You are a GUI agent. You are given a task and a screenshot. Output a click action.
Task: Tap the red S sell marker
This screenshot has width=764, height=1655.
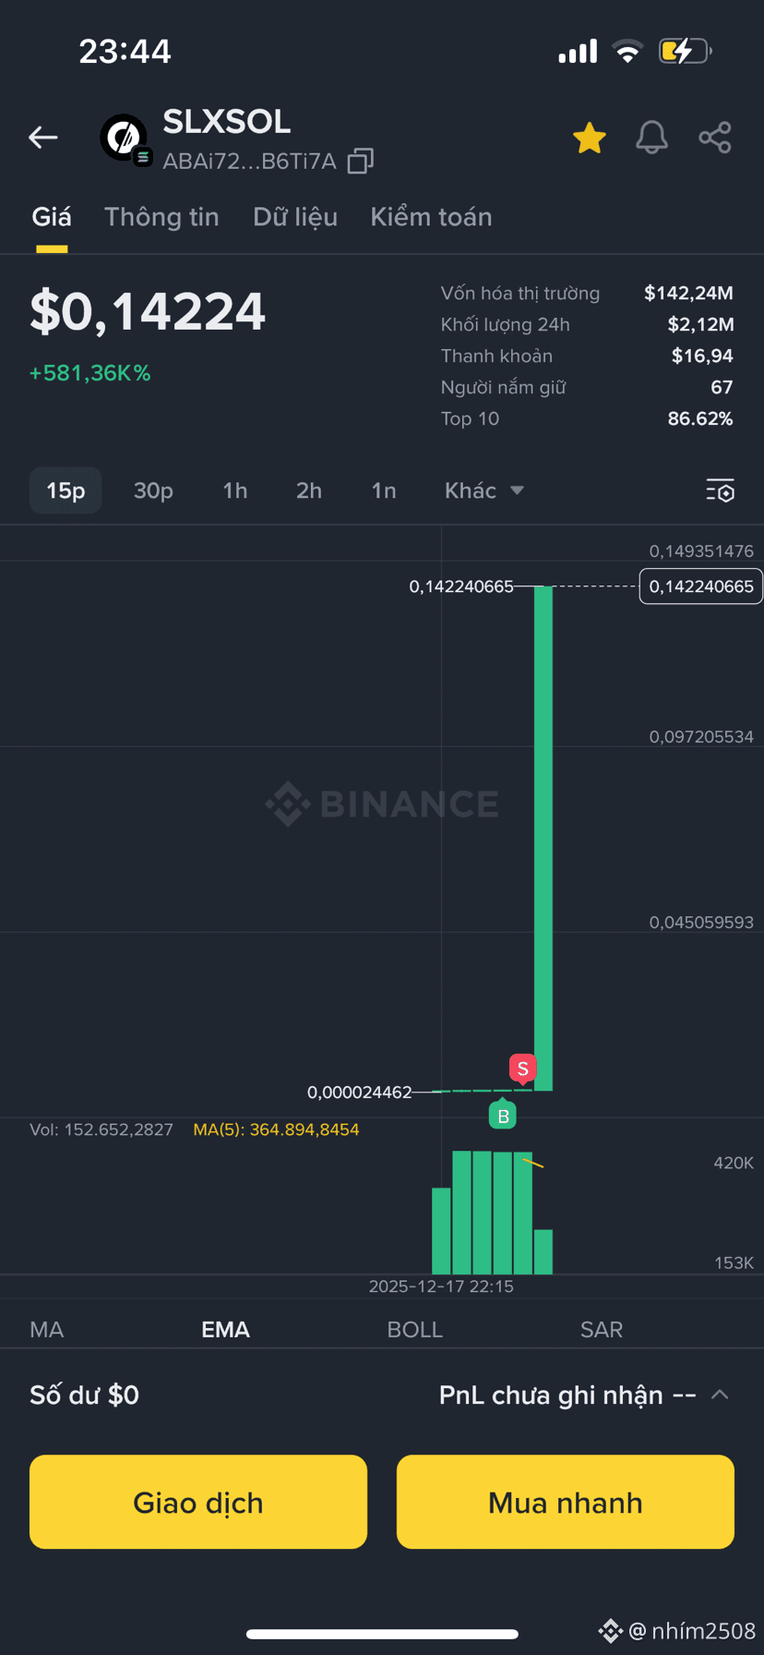pyautogui.click(x=523, y=1069)
